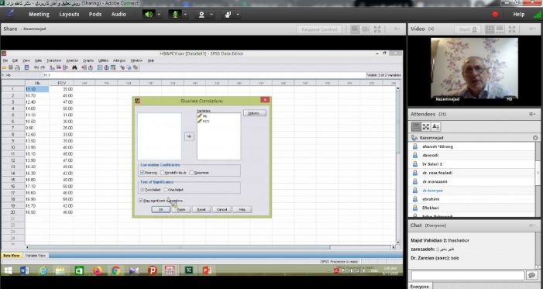This screenshot has width=543, height=289.
Task: Open the Layouts menu
Action: pos(69,14)
